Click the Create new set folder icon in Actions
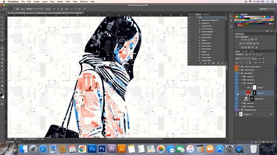277x155 pixels. pos(213,63)
